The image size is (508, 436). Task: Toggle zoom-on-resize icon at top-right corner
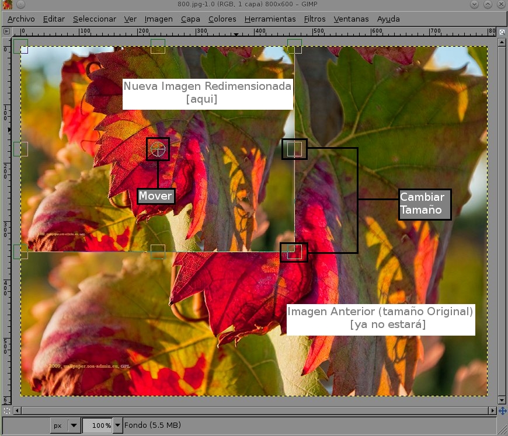502,32
